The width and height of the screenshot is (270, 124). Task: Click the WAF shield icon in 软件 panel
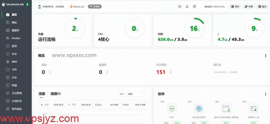click(171, 109)
